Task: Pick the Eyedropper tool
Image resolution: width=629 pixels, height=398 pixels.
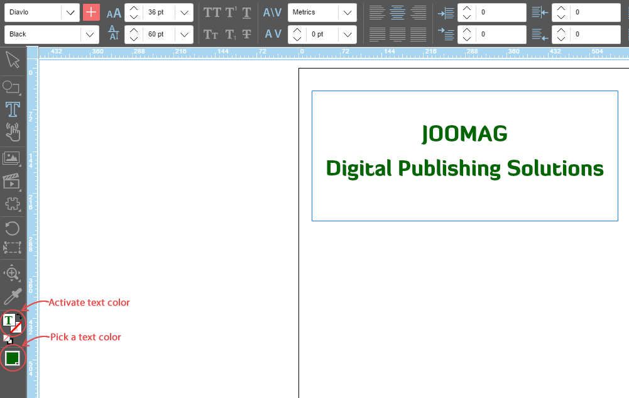Action: tap(13, 296)
